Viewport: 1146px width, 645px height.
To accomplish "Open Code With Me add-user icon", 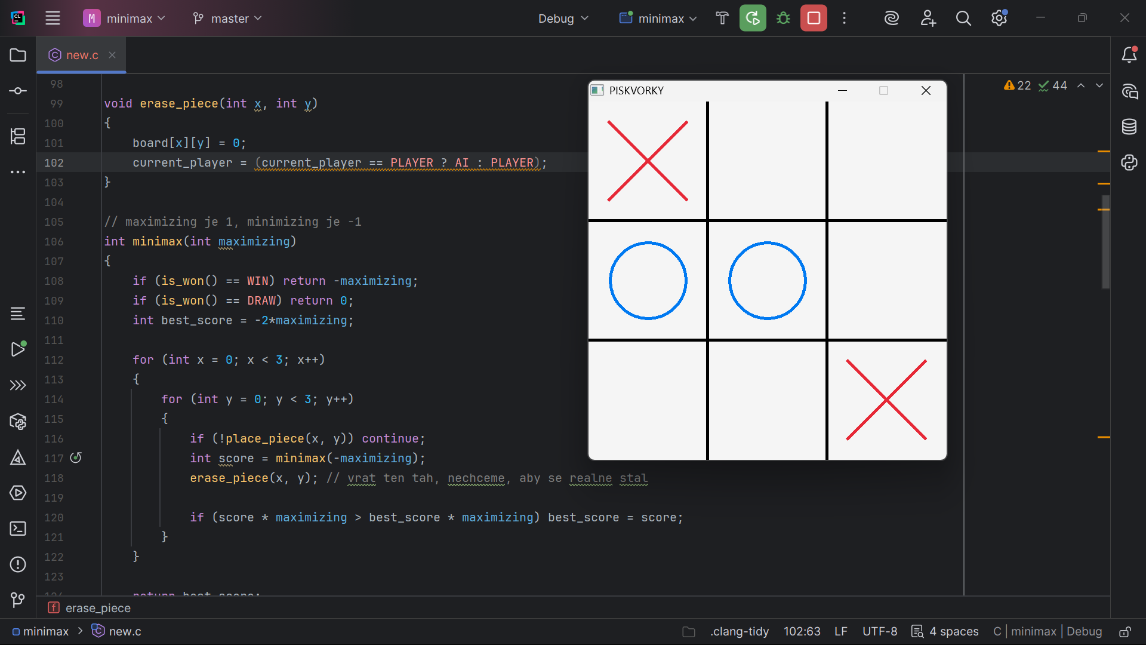I will (x=928, y=18).
